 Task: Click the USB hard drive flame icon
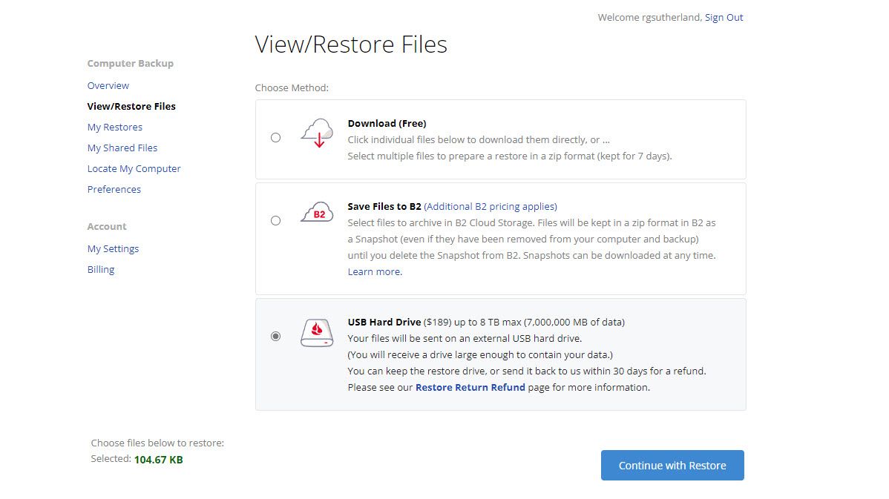pos(317,332)
